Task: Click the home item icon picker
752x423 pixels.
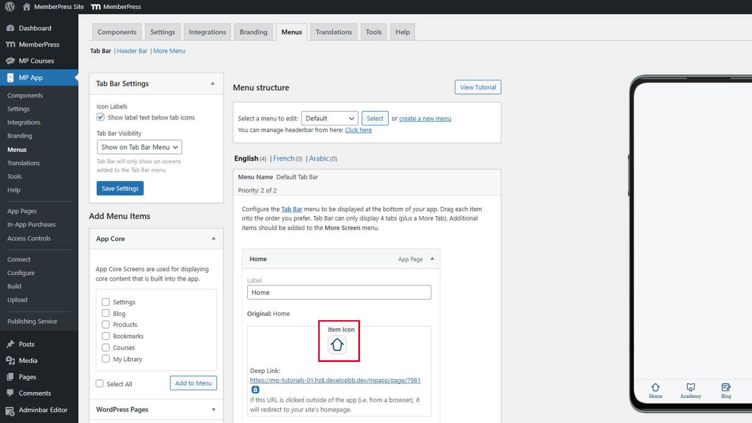Action: click(337, 345)
